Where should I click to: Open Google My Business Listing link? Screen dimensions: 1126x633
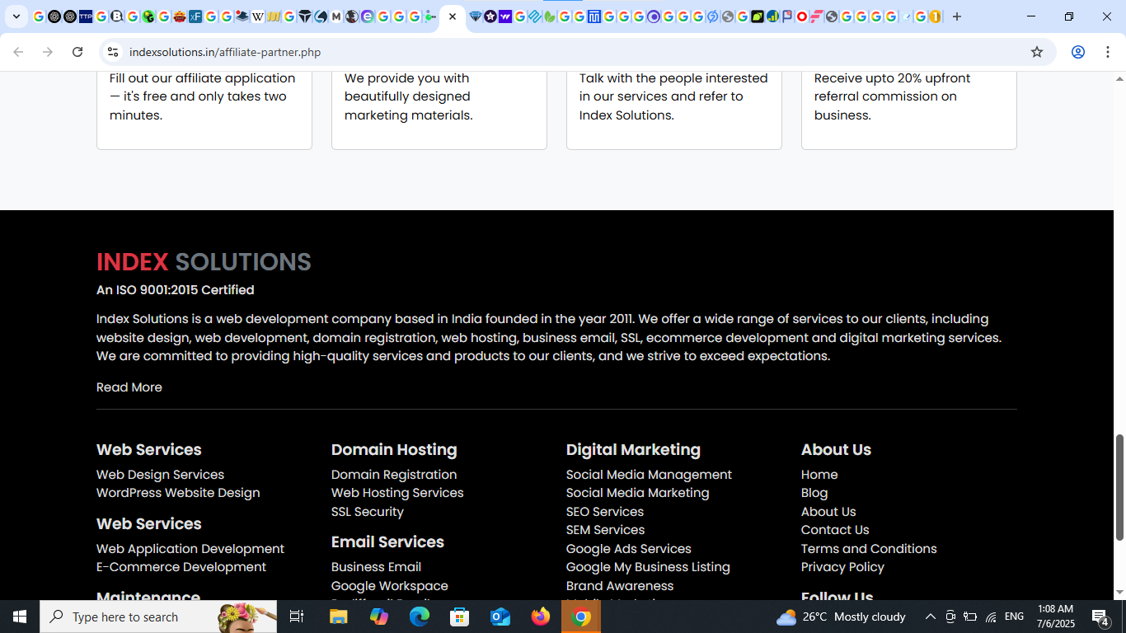648,567
